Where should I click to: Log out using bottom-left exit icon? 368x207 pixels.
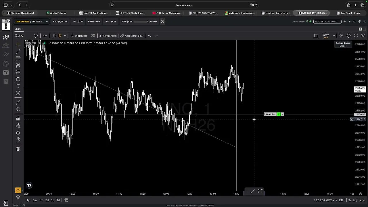[6, 203]
